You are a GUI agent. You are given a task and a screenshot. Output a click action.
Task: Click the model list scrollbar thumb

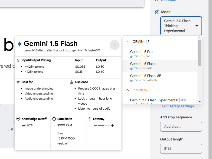pyautogui.click(x=199, y=53)
